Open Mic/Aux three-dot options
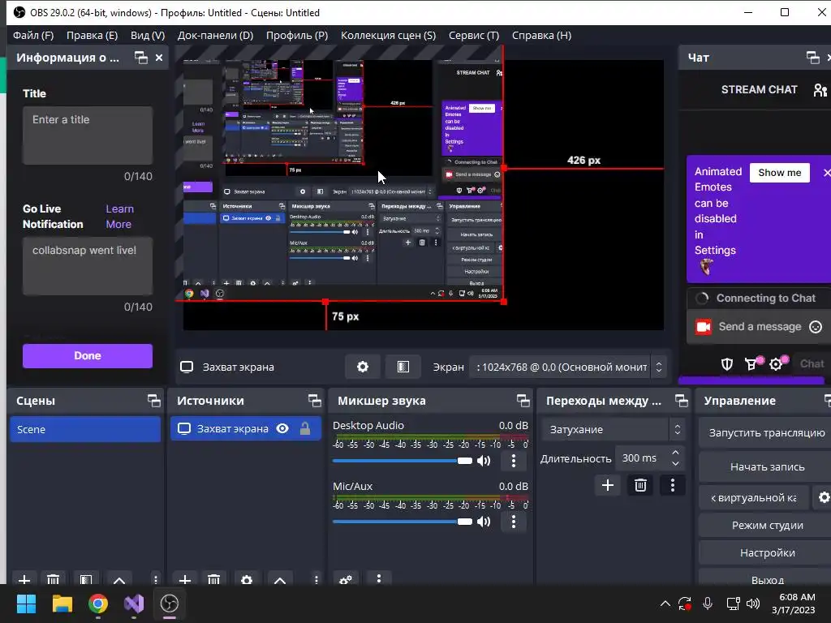 click(513, 522)
